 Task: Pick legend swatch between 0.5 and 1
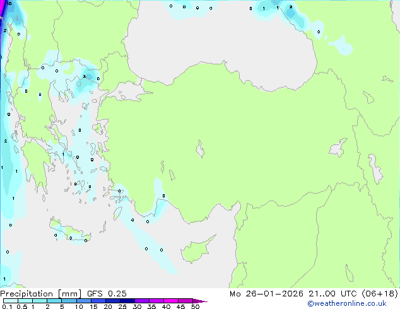pos(25,301)
